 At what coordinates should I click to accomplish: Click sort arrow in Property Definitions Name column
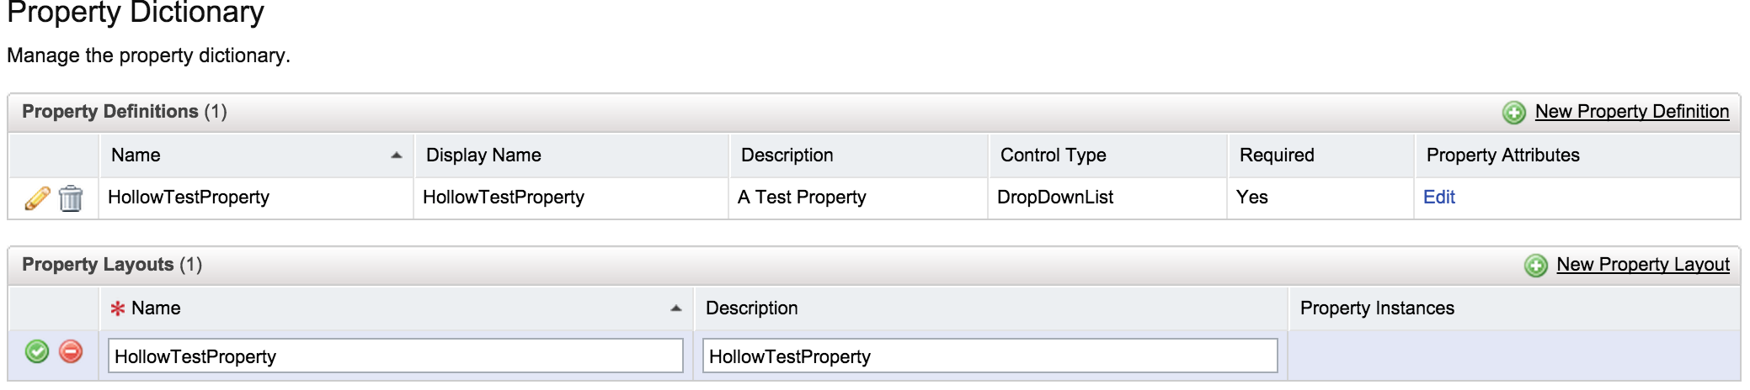pos(396,155)
